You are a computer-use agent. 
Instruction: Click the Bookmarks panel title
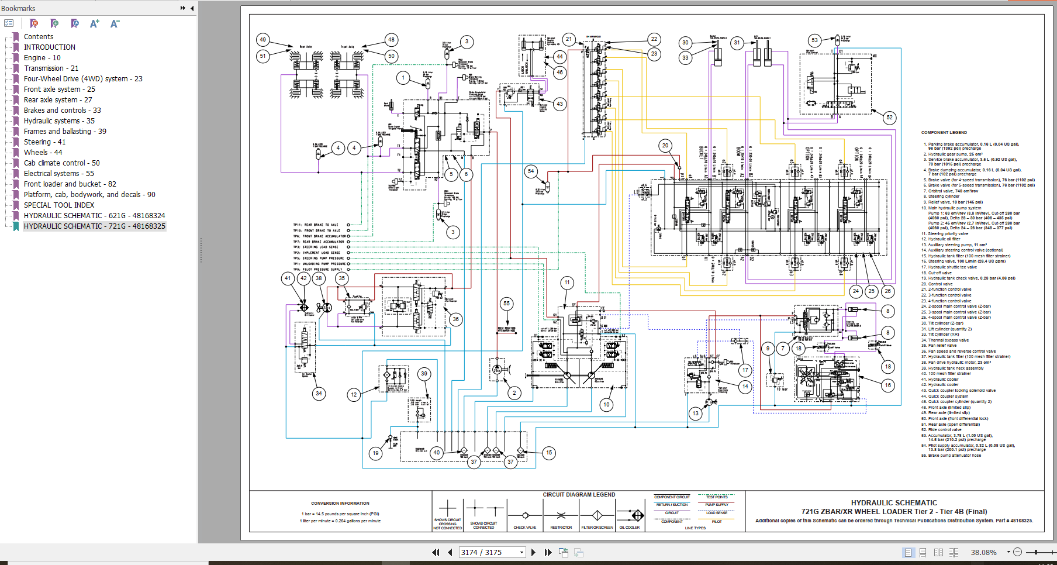point(18,8)
